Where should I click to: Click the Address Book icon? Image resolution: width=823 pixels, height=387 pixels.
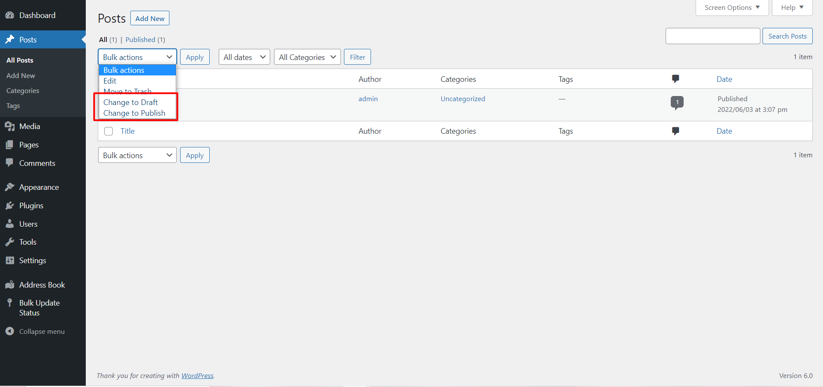click(x=9, y=285)
